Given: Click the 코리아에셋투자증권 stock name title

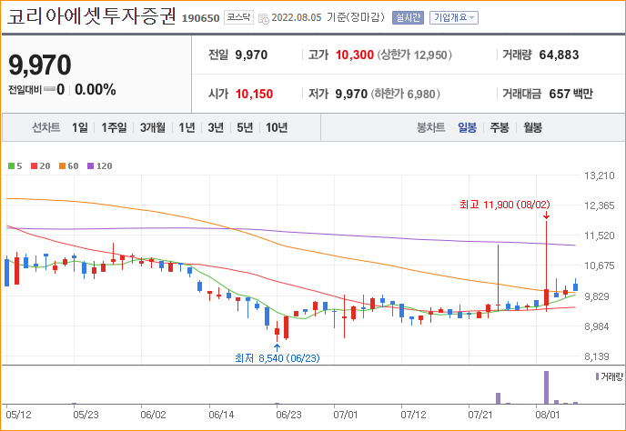Looking at the screenshot, I should pyautogui.click(x=91, y=15).
